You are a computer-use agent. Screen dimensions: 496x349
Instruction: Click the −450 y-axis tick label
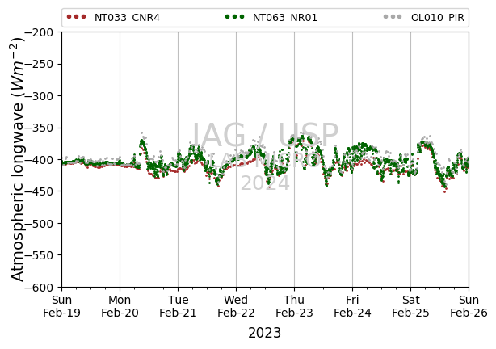[x=40, y=191]
